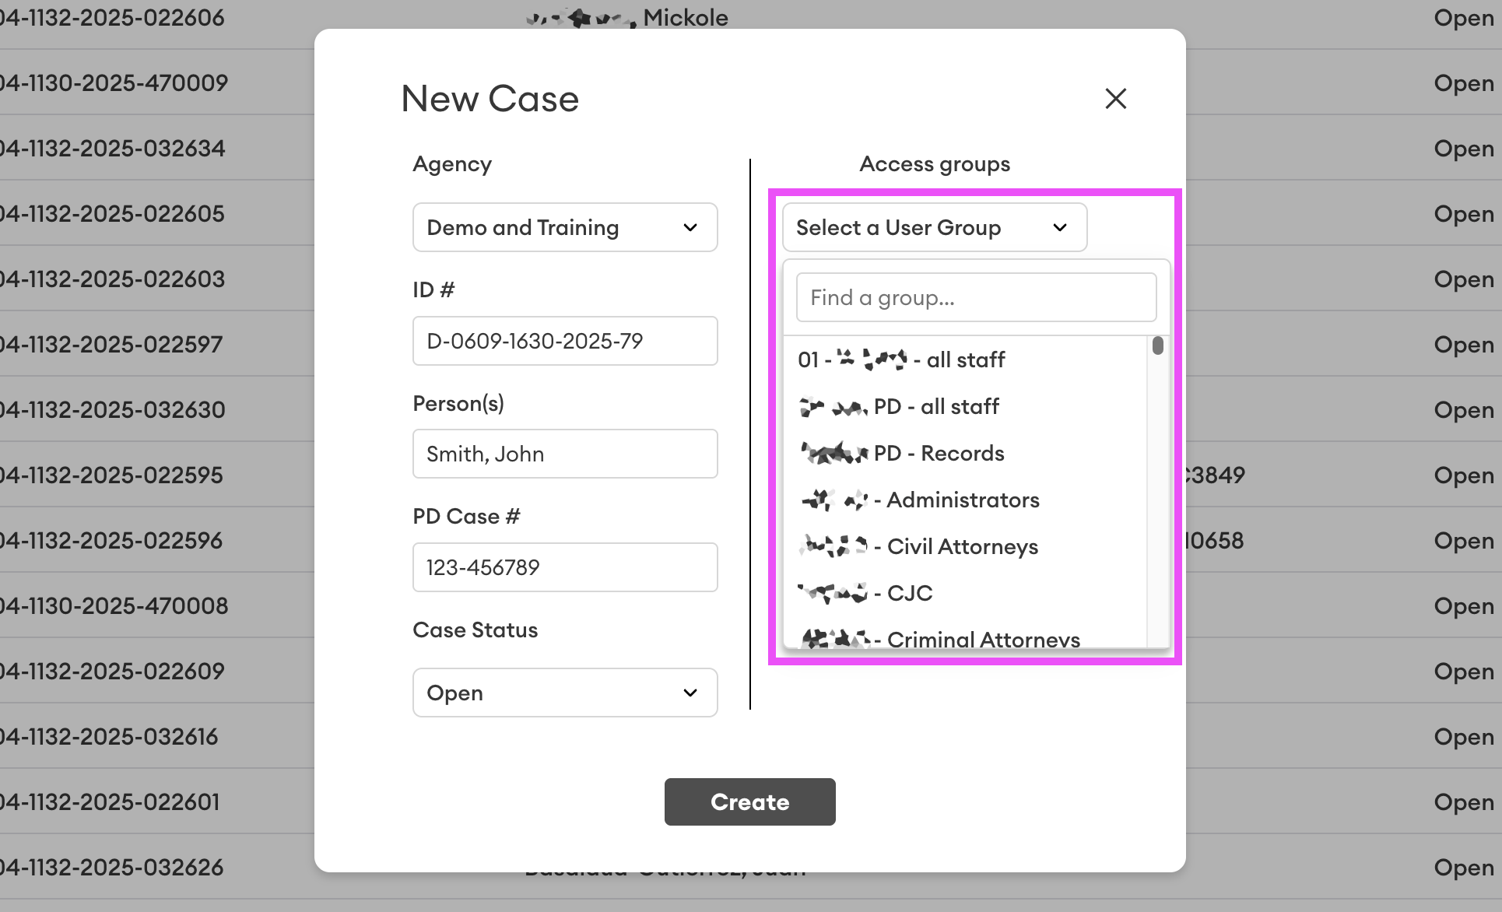The height and width of the screenshot is (912, 1502).
Task: Open the Case Status dropdown set to Open
Action: click(x=565, y=693)
